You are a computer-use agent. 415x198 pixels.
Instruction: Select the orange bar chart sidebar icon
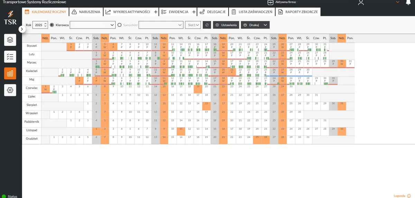[10, 73]
